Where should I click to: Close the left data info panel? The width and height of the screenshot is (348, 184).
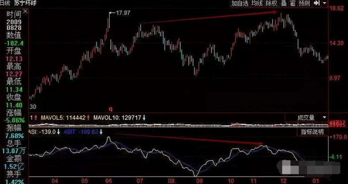(25, 11)
